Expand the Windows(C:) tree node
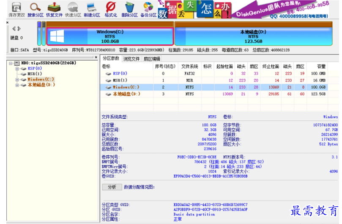Viewport: 342px width, 224px height. click(17, 80)
